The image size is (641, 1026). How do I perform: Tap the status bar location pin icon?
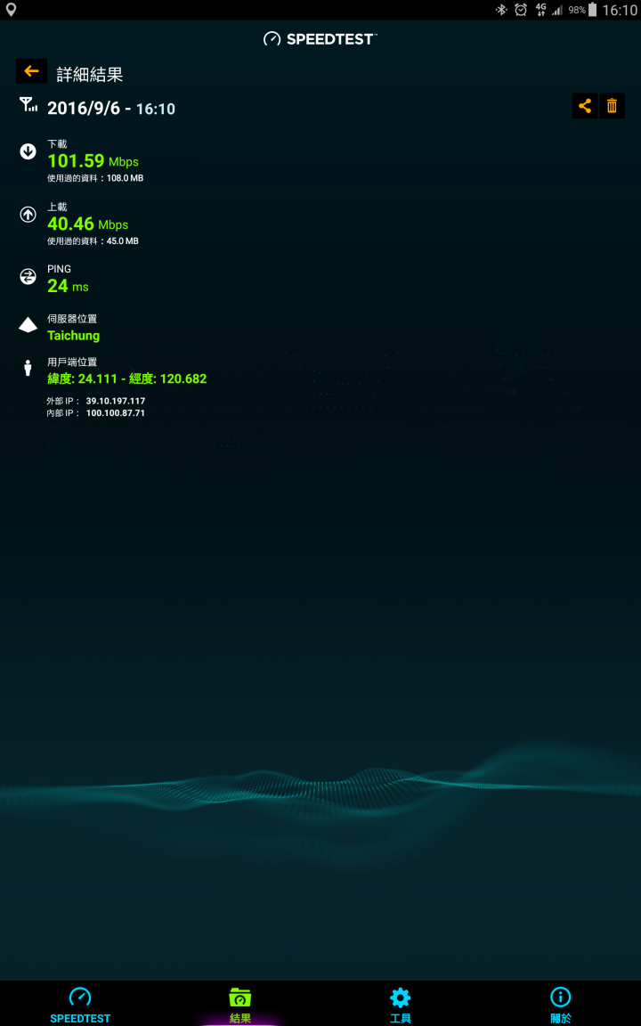click(x=11, y=10)
